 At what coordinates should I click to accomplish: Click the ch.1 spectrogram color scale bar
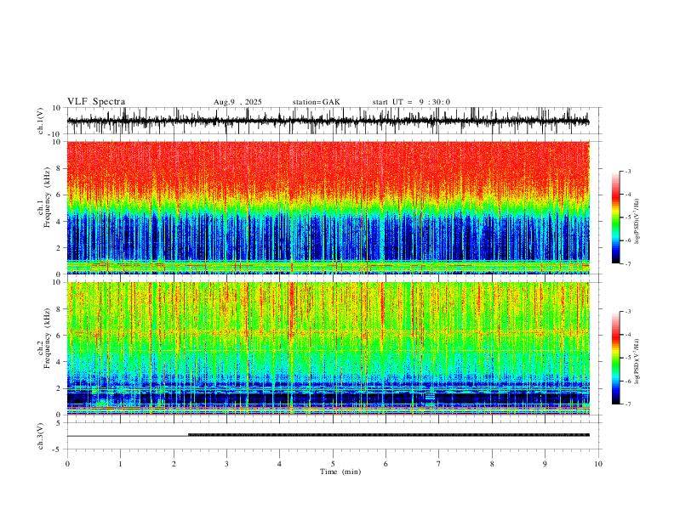coord(616,218)
